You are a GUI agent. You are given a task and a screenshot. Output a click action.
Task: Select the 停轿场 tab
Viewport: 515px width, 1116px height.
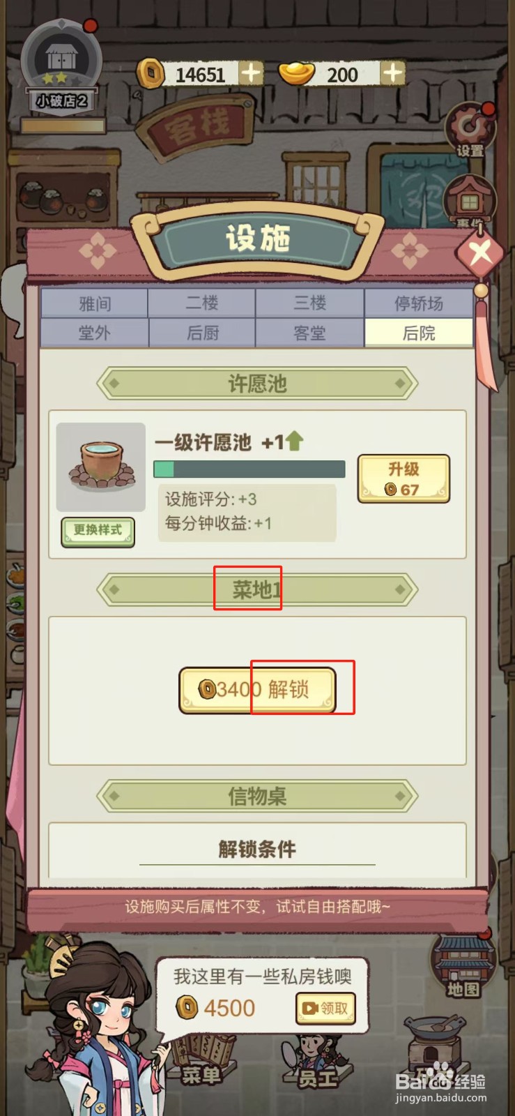[x=419, y=303]
